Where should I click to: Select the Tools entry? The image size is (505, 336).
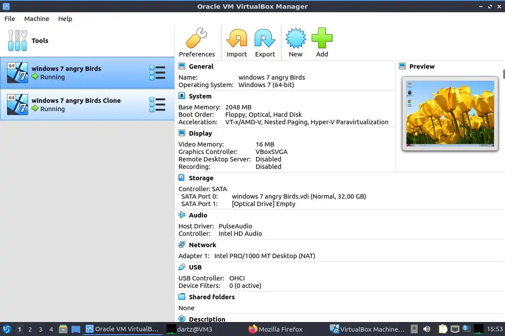87,41
